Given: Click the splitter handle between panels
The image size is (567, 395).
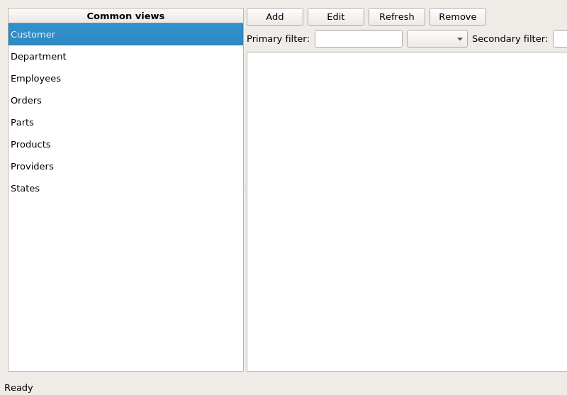Looking at the screenshot, I should pyautogui.click(x=245, y=190).
